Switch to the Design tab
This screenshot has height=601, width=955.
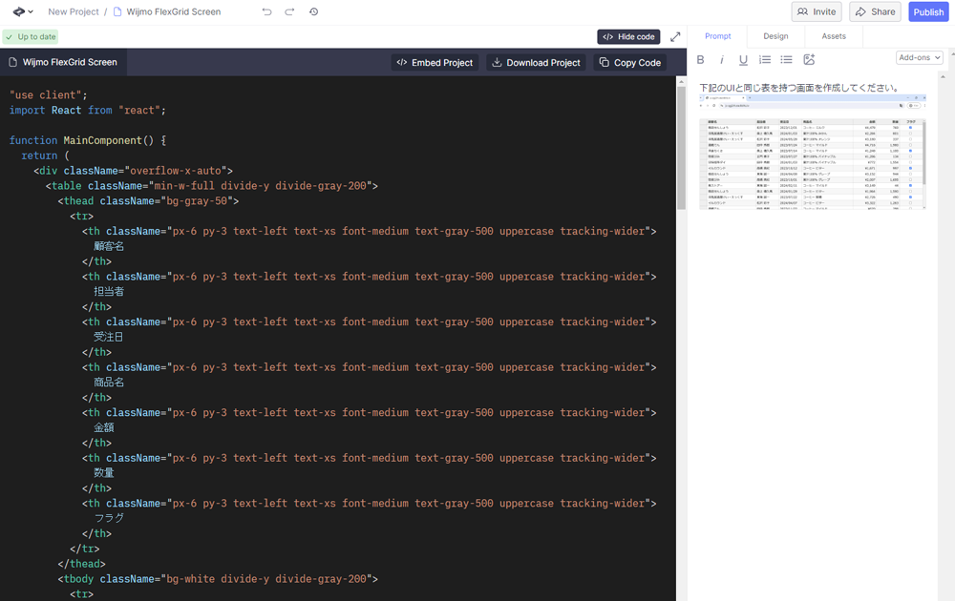point(775,36)
